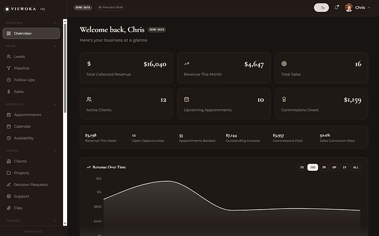Open the Chris account dropdown chevron
The image size is (379, 236).
pyautogui.click(x=369, y=8)
